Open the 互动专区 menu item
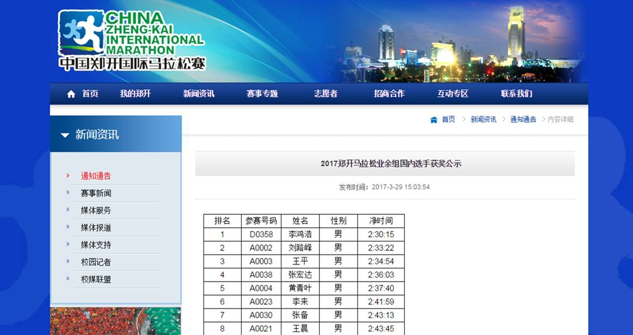This screenshot has width=633, height=335. [x=453, y=94]
